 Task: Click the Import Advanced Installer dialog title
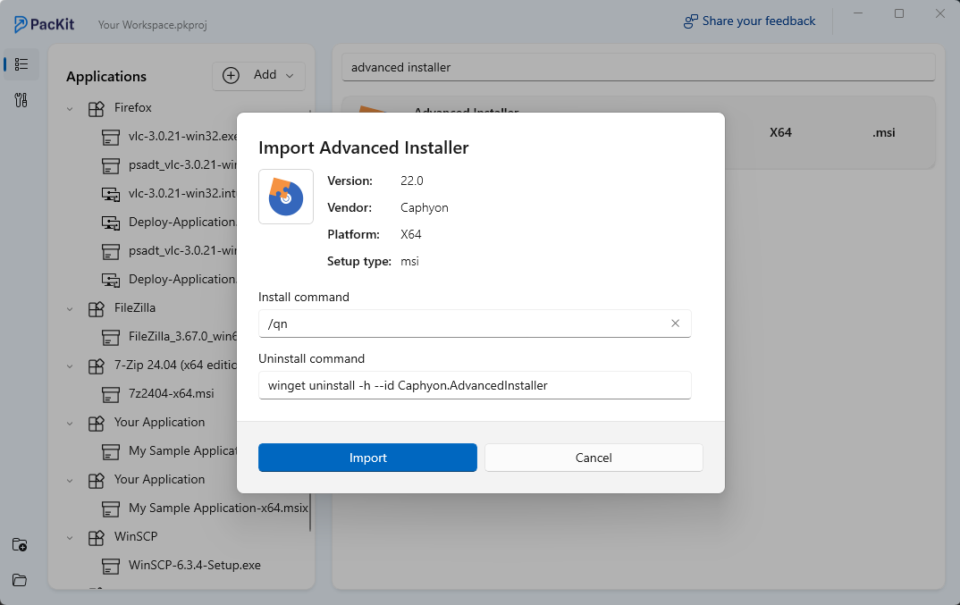[363, 147]
